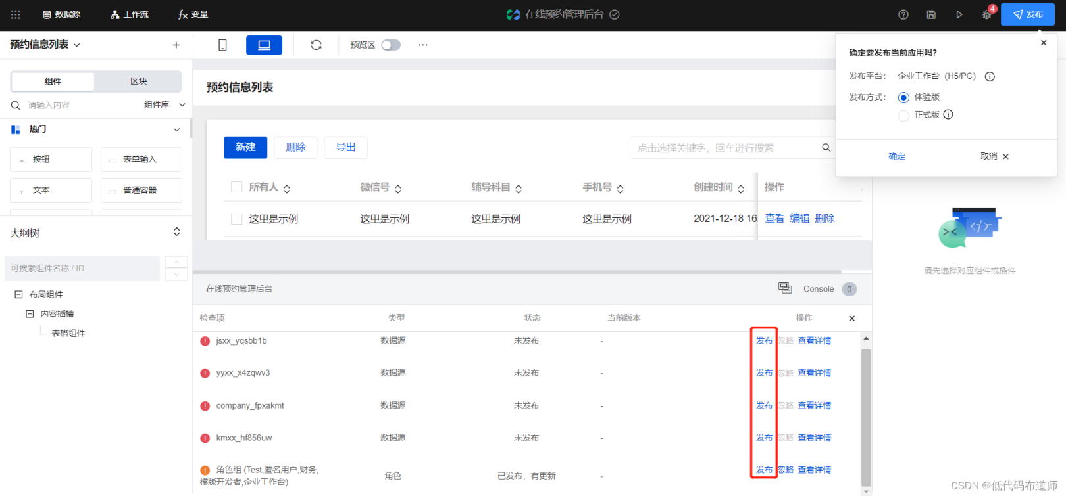The image size is (1066, 496).
Task: Publish the company_fpxakmt data source
Action: (x=764, y=406)
